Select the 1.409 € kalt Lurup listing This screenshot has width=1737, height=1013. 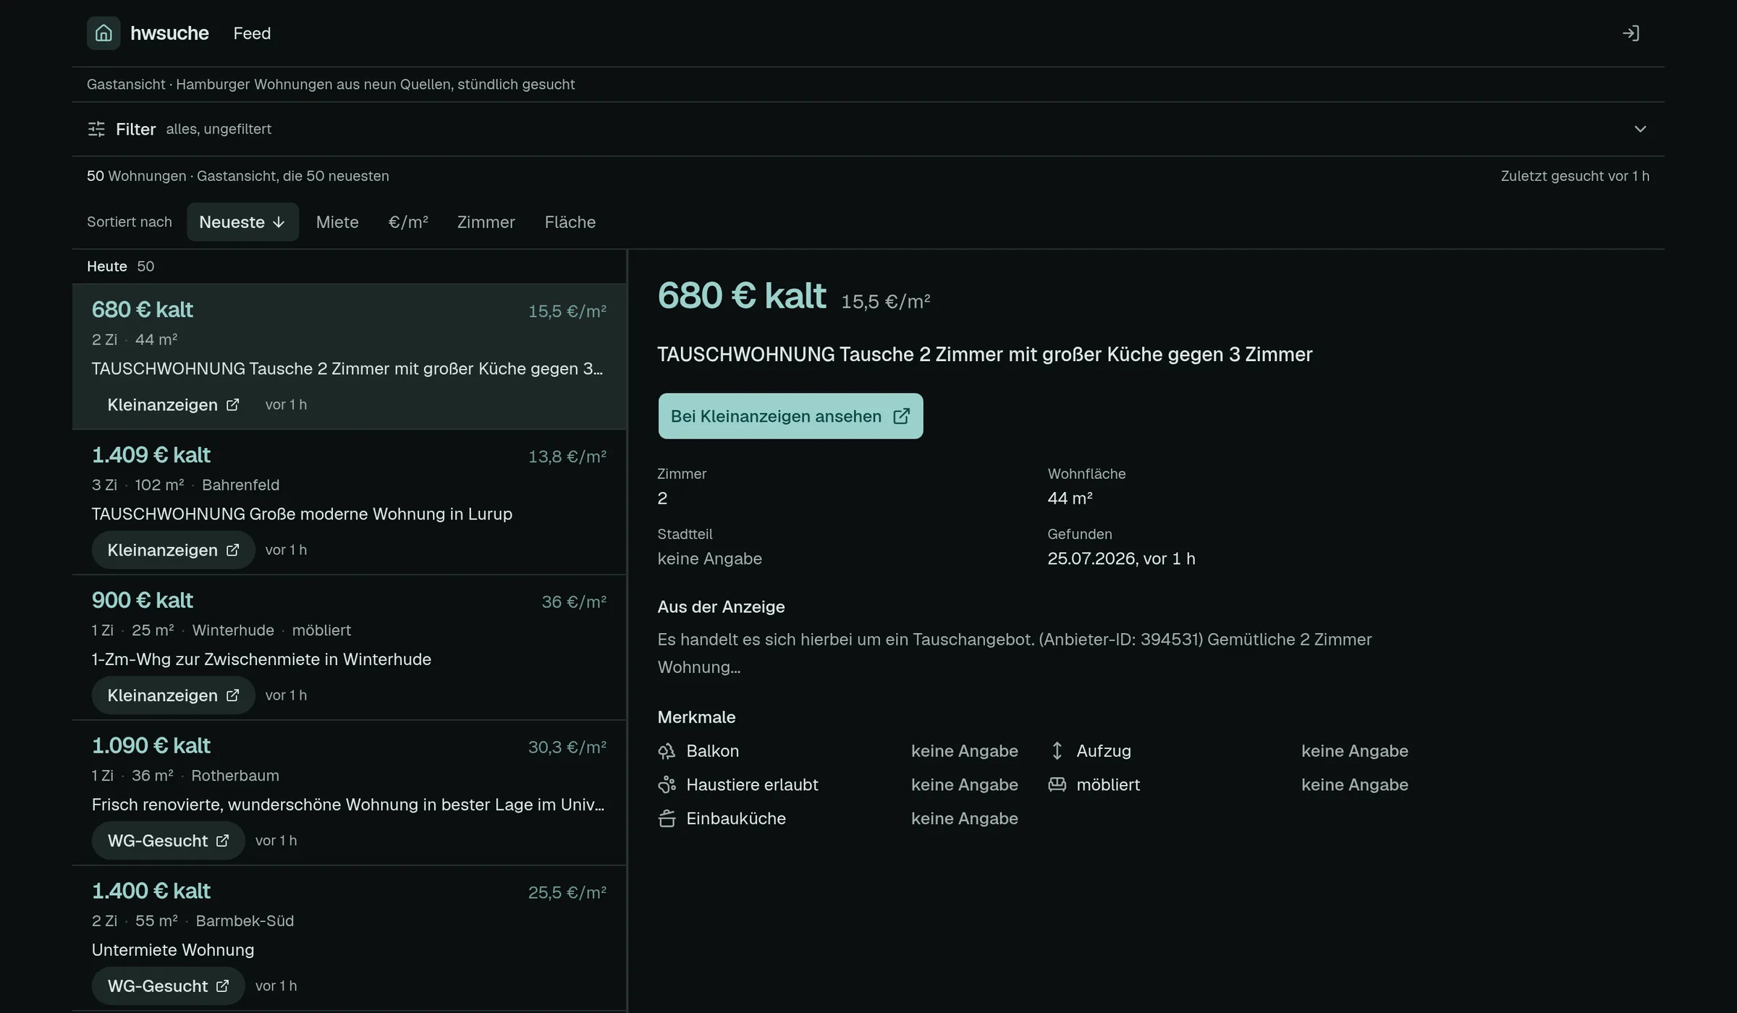click(x=349, y=502)
